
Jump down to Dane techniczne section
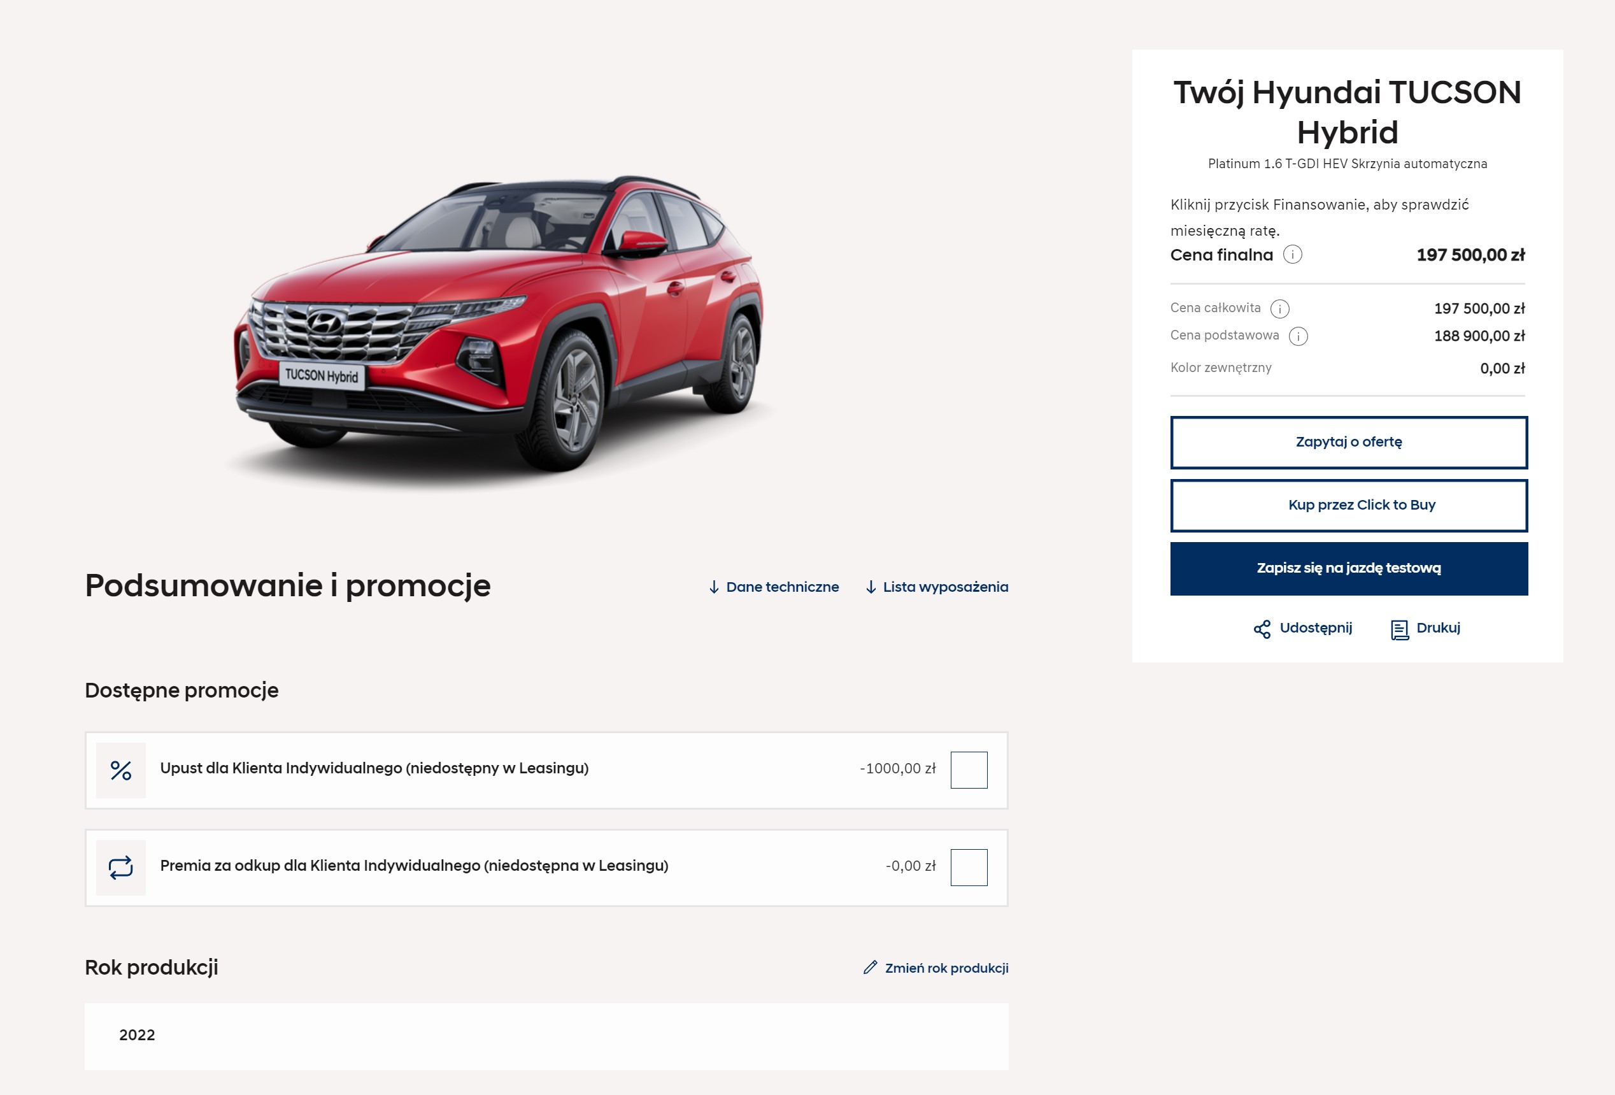781,587
